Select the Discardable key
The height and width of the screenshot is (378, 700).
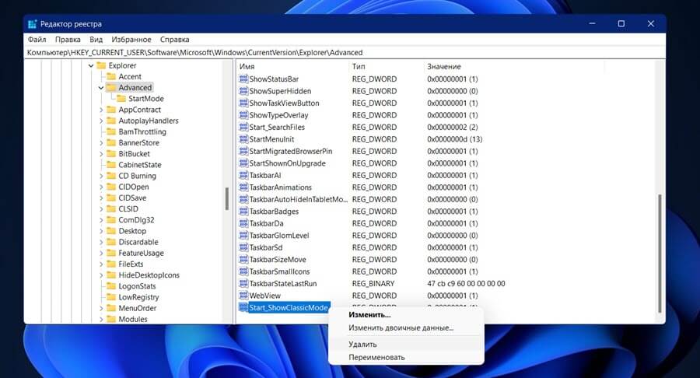point(138,242)
